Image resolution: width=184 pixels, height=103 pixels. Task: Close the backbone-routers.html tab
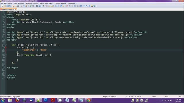point(16,9)
